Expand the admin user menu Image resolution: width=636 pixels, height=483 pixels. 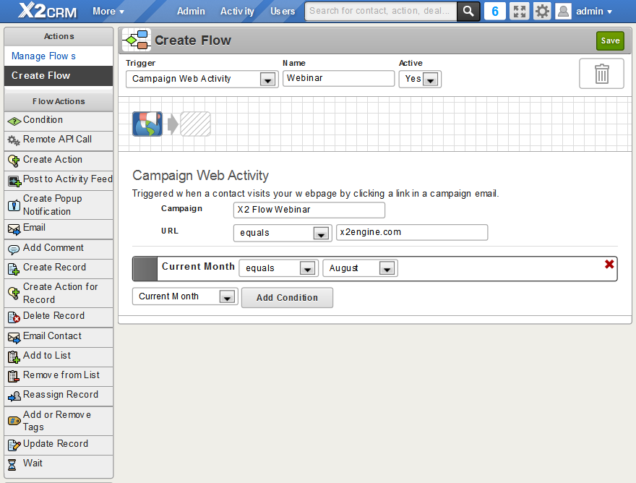[x=594, y=11]
